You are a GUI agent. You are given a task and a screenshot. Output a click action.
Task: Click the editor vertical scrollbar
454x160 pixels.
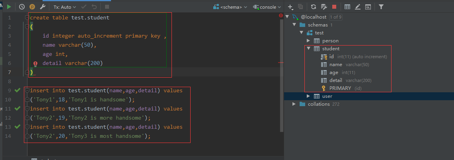click(282, 72)
